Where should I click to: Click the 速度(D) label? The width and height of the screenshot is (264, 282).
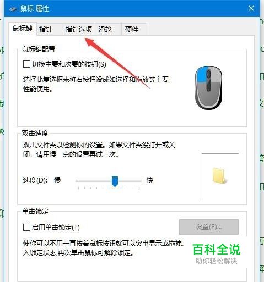35,180
